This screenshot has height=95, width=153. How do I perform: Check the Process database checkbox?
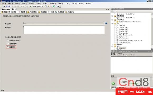pos(8,44)
